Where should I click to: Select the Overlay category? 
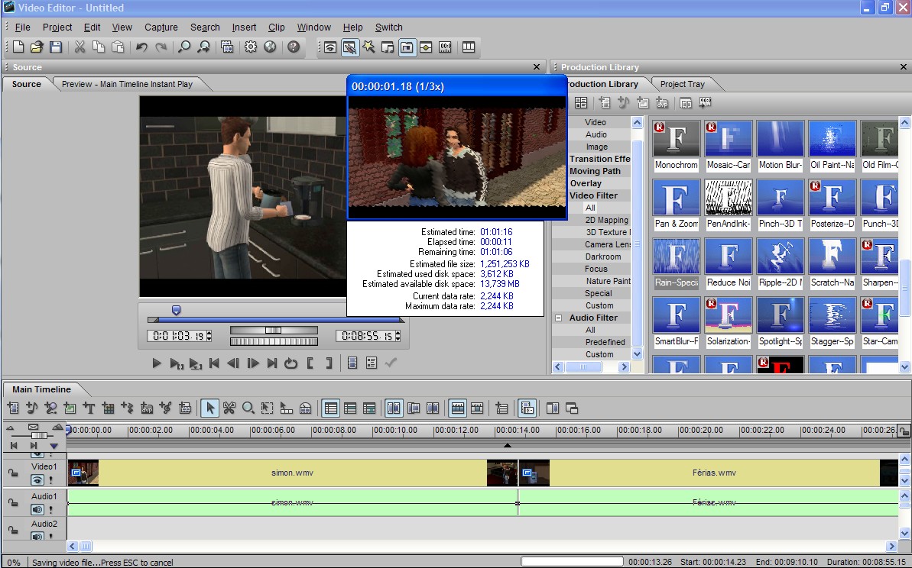[x=586, y=183]
